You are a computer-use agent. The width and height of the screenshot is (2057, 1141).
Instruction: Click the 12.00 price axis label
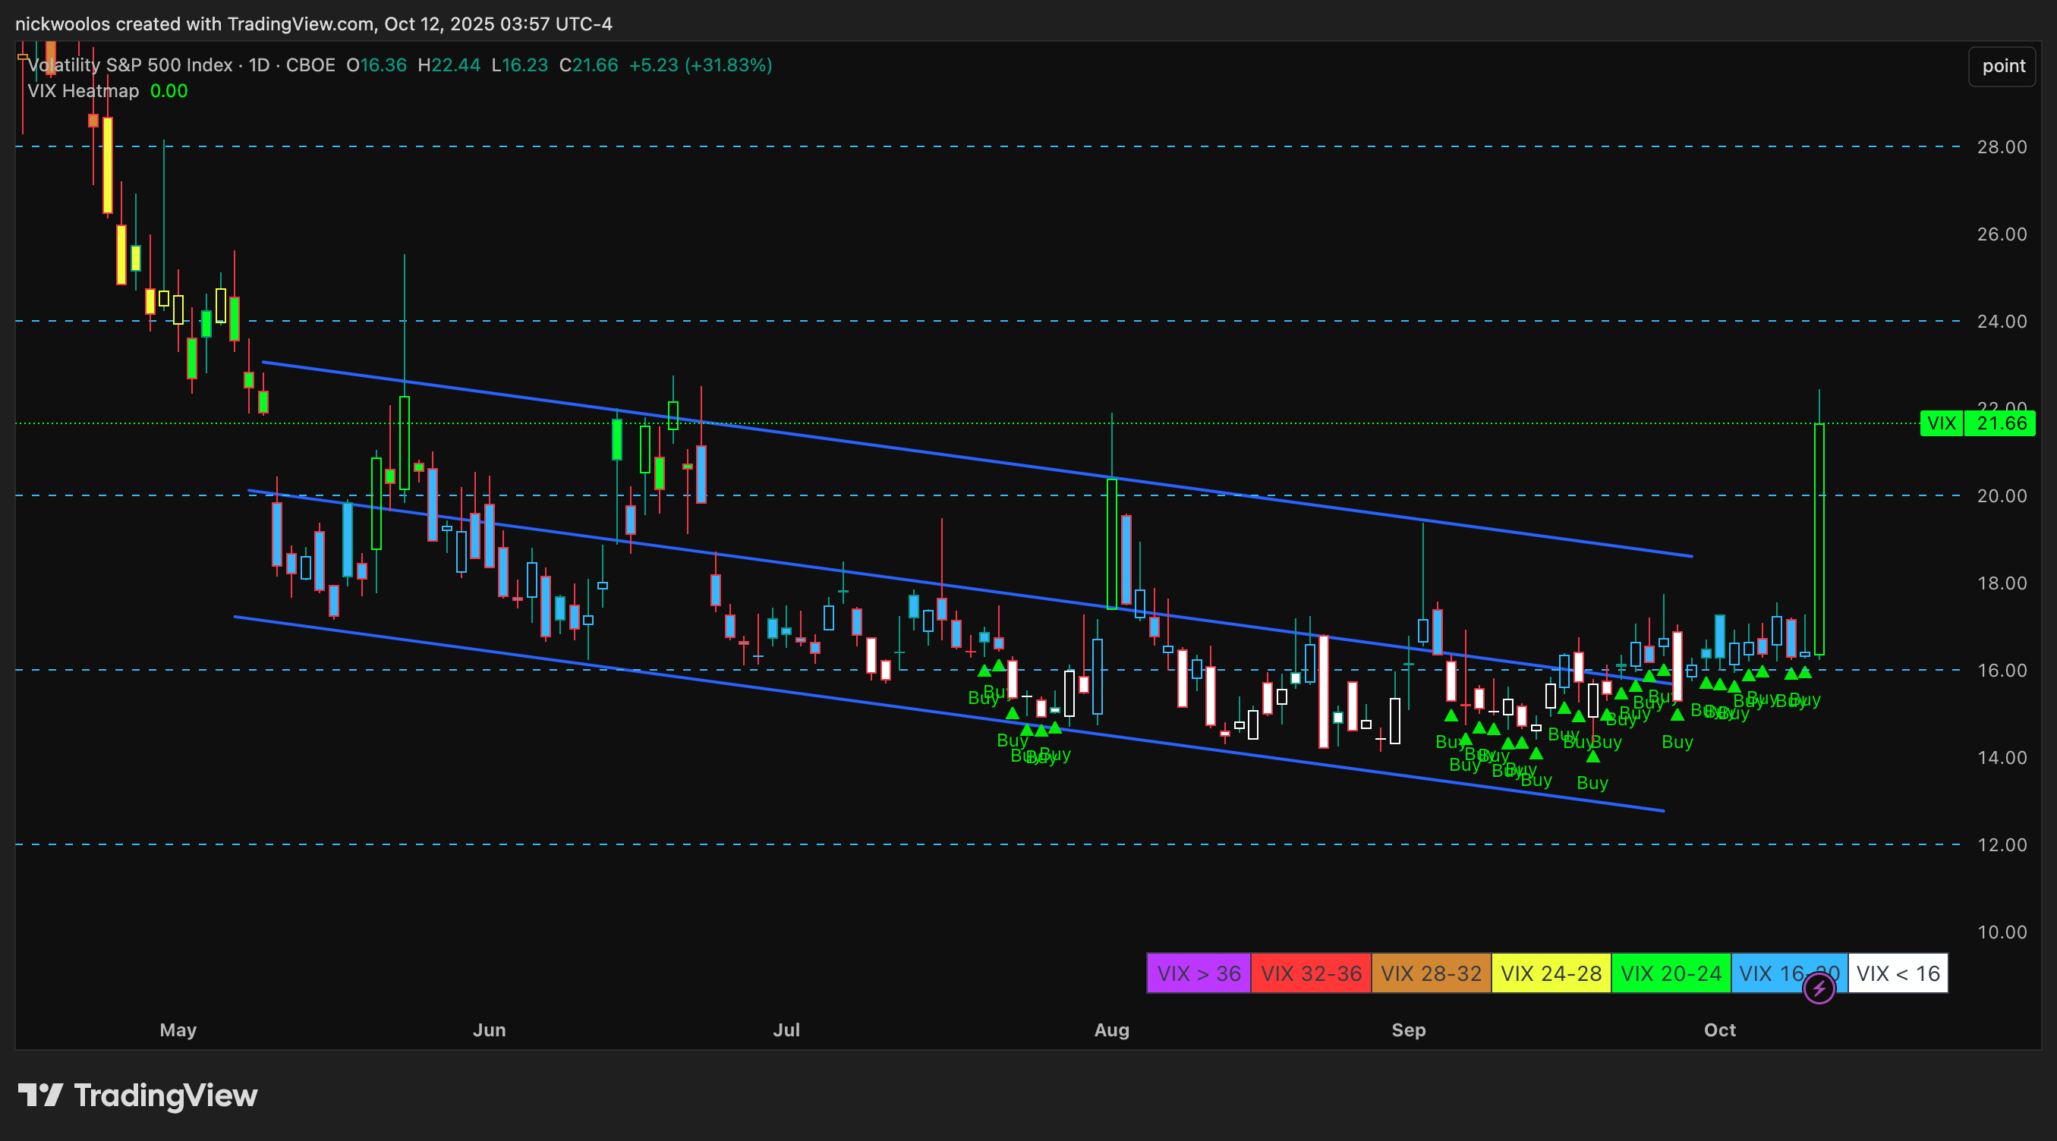2001,845
